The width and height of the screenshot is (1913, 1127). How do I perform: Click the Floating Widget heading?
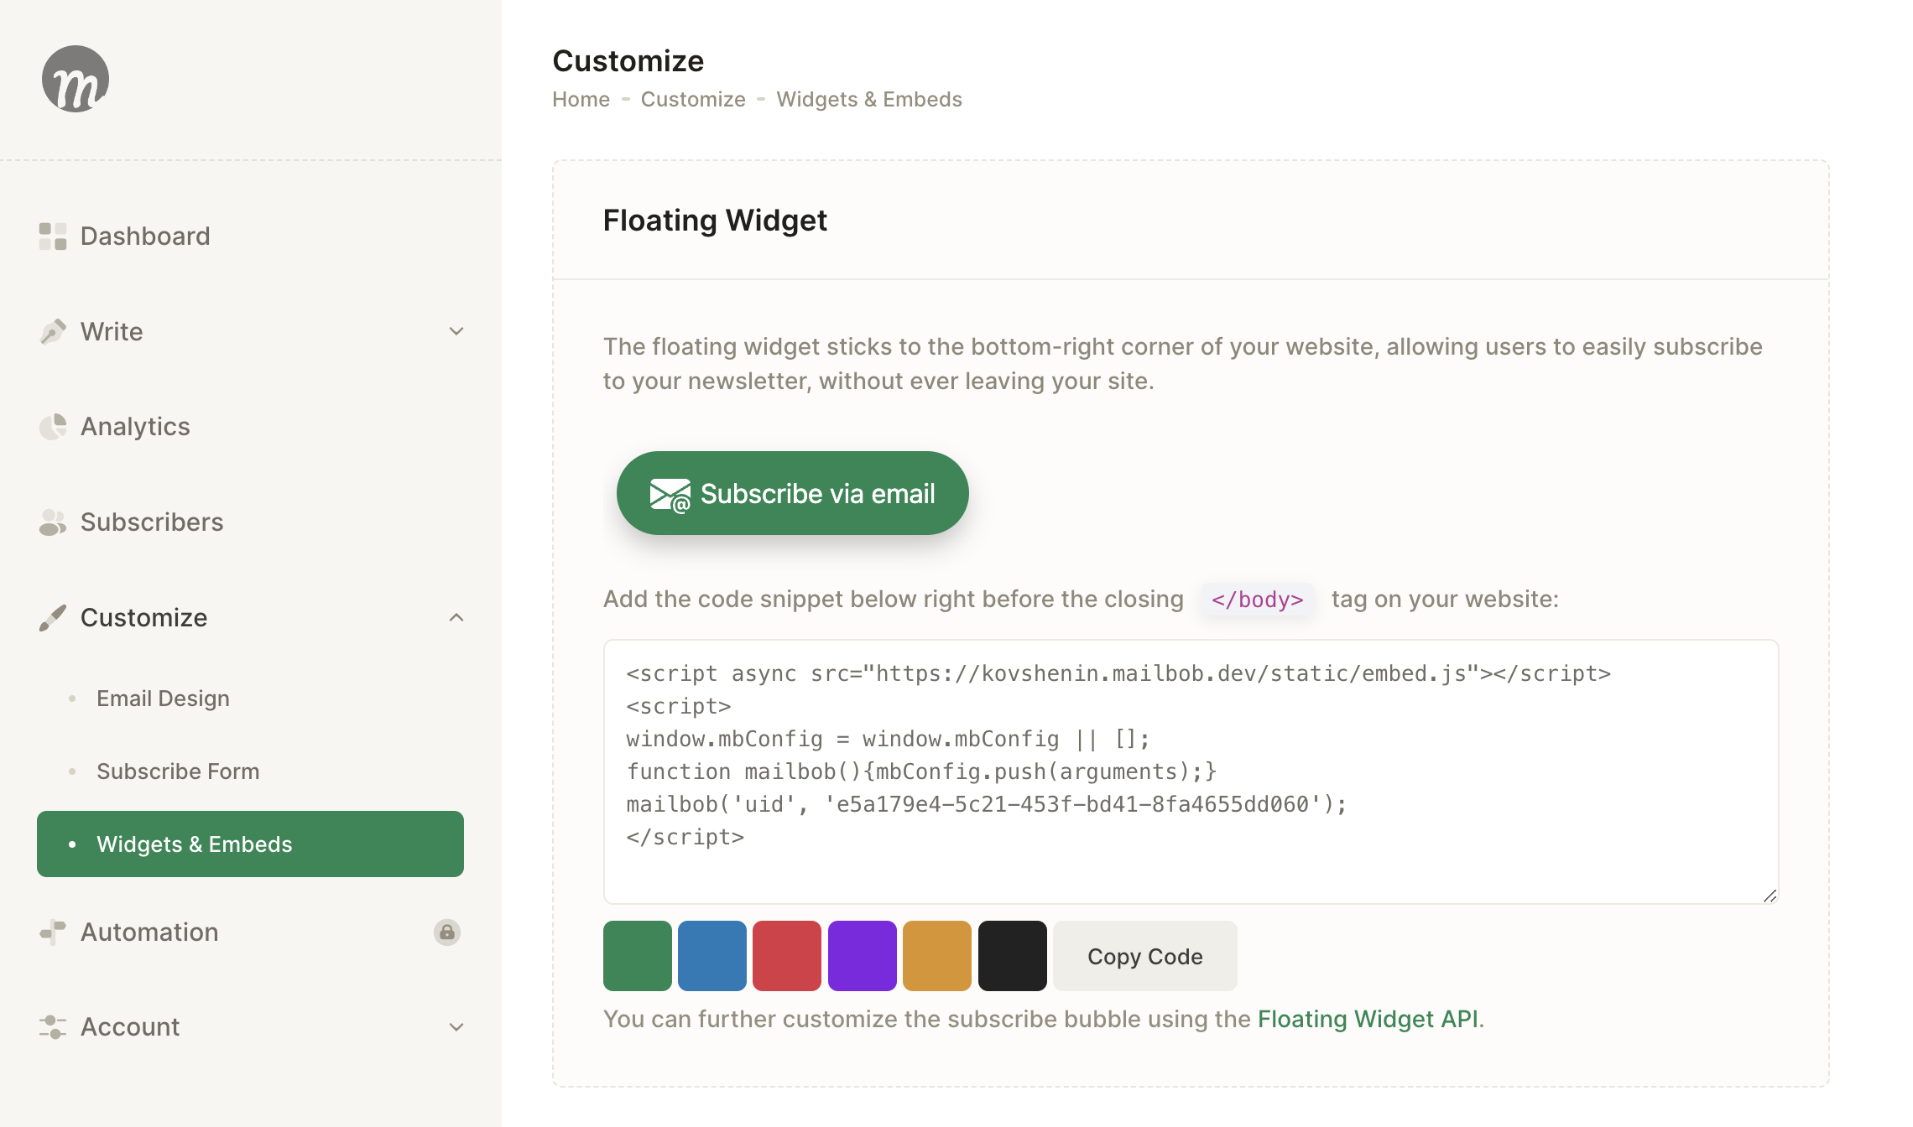pyautogui.click(x=715, y=221)
